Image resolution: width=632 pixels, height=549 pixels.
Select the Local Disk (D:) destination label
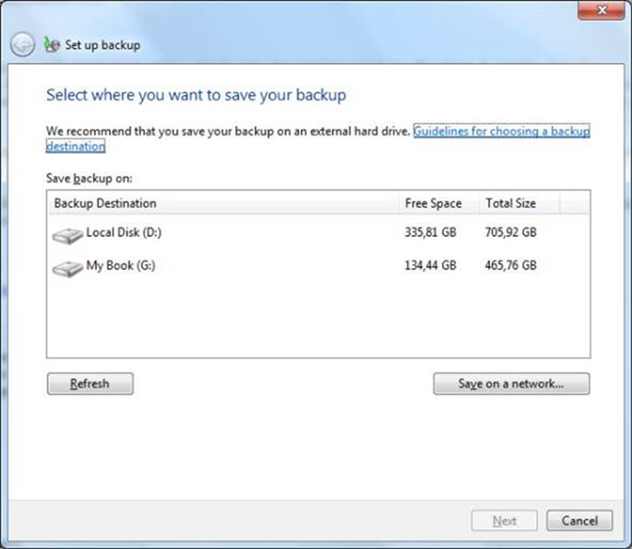click(x=124, y=232)
